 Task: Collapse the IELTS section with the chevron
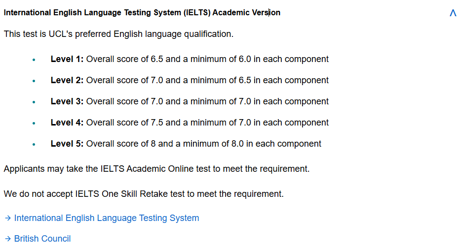(x=453, y=13)
